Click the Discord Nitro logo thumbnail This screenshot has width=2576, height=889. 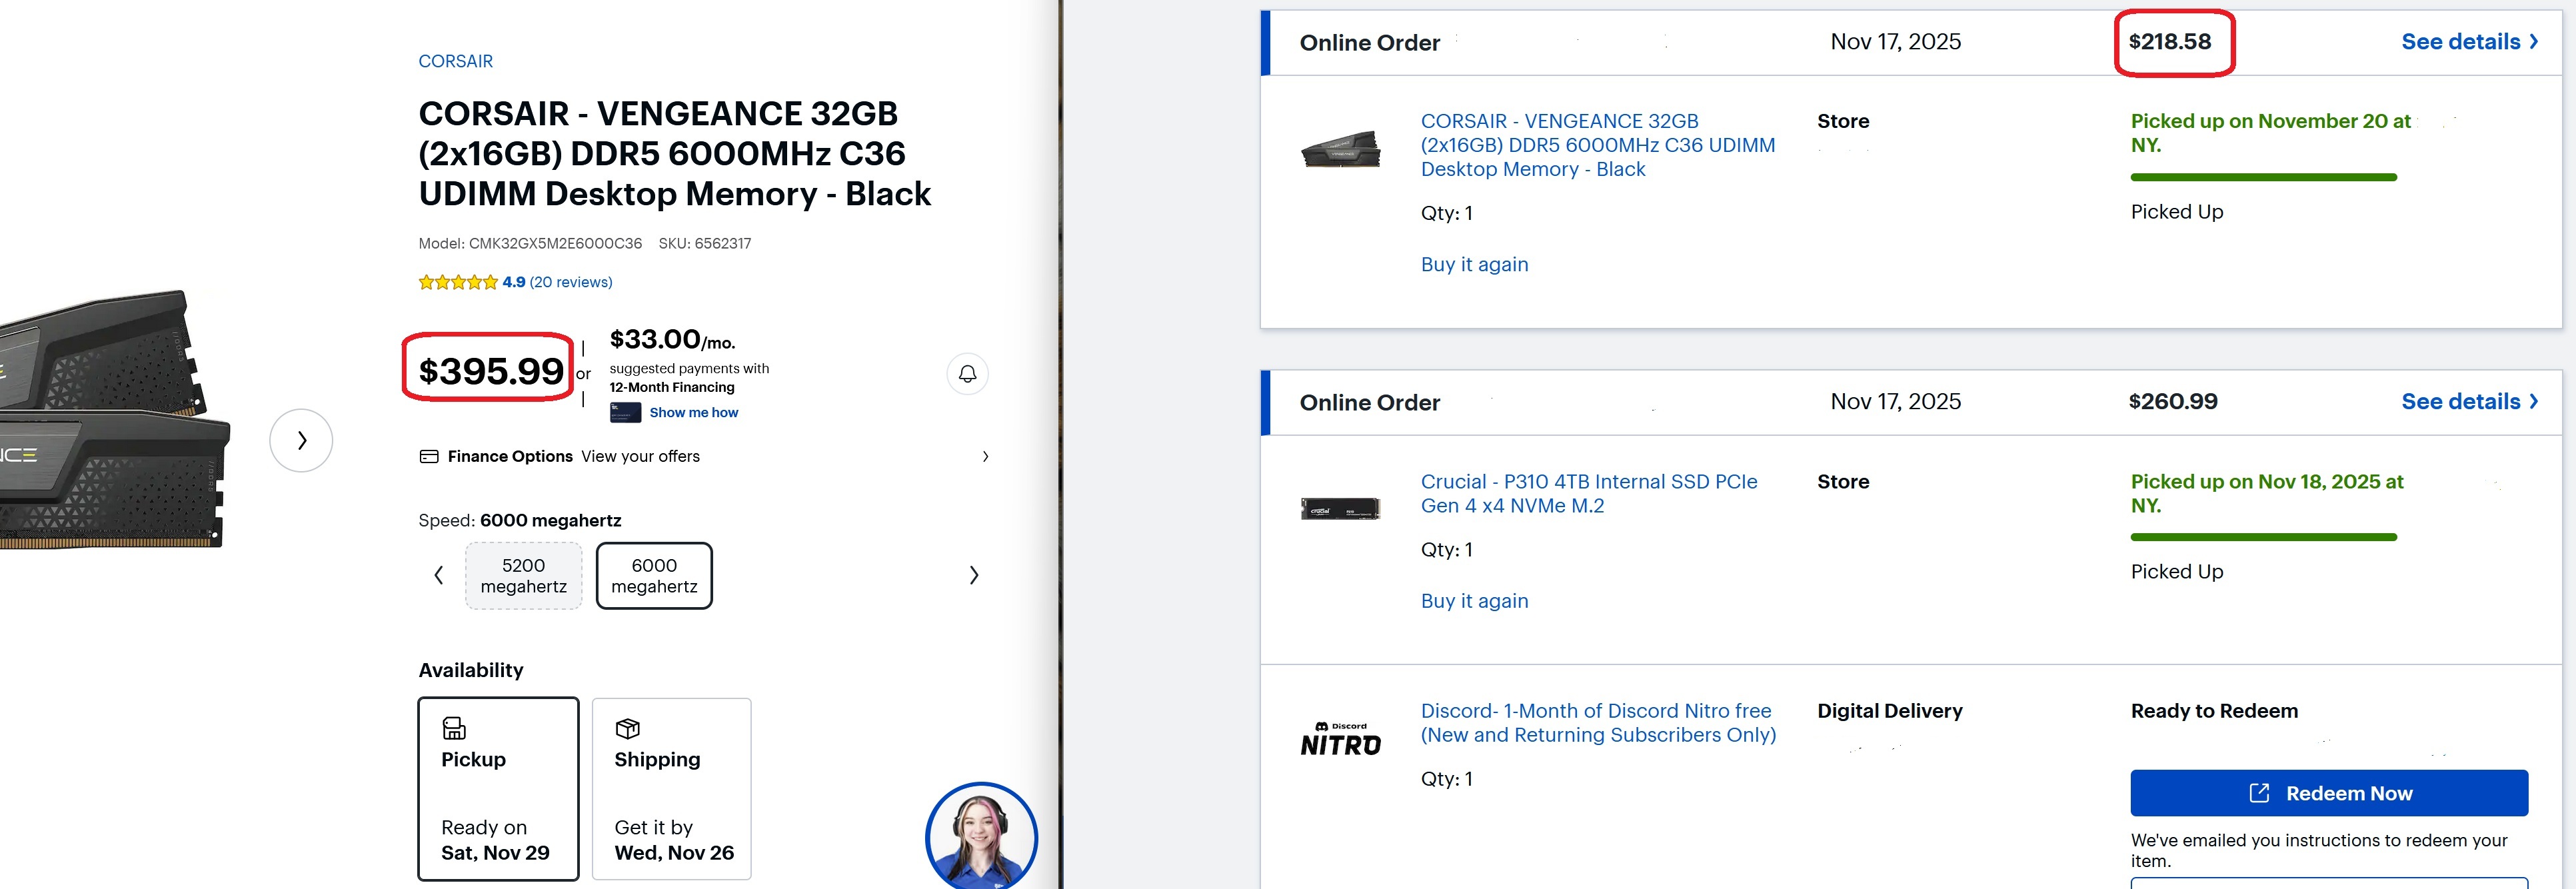pos(1340,740)
